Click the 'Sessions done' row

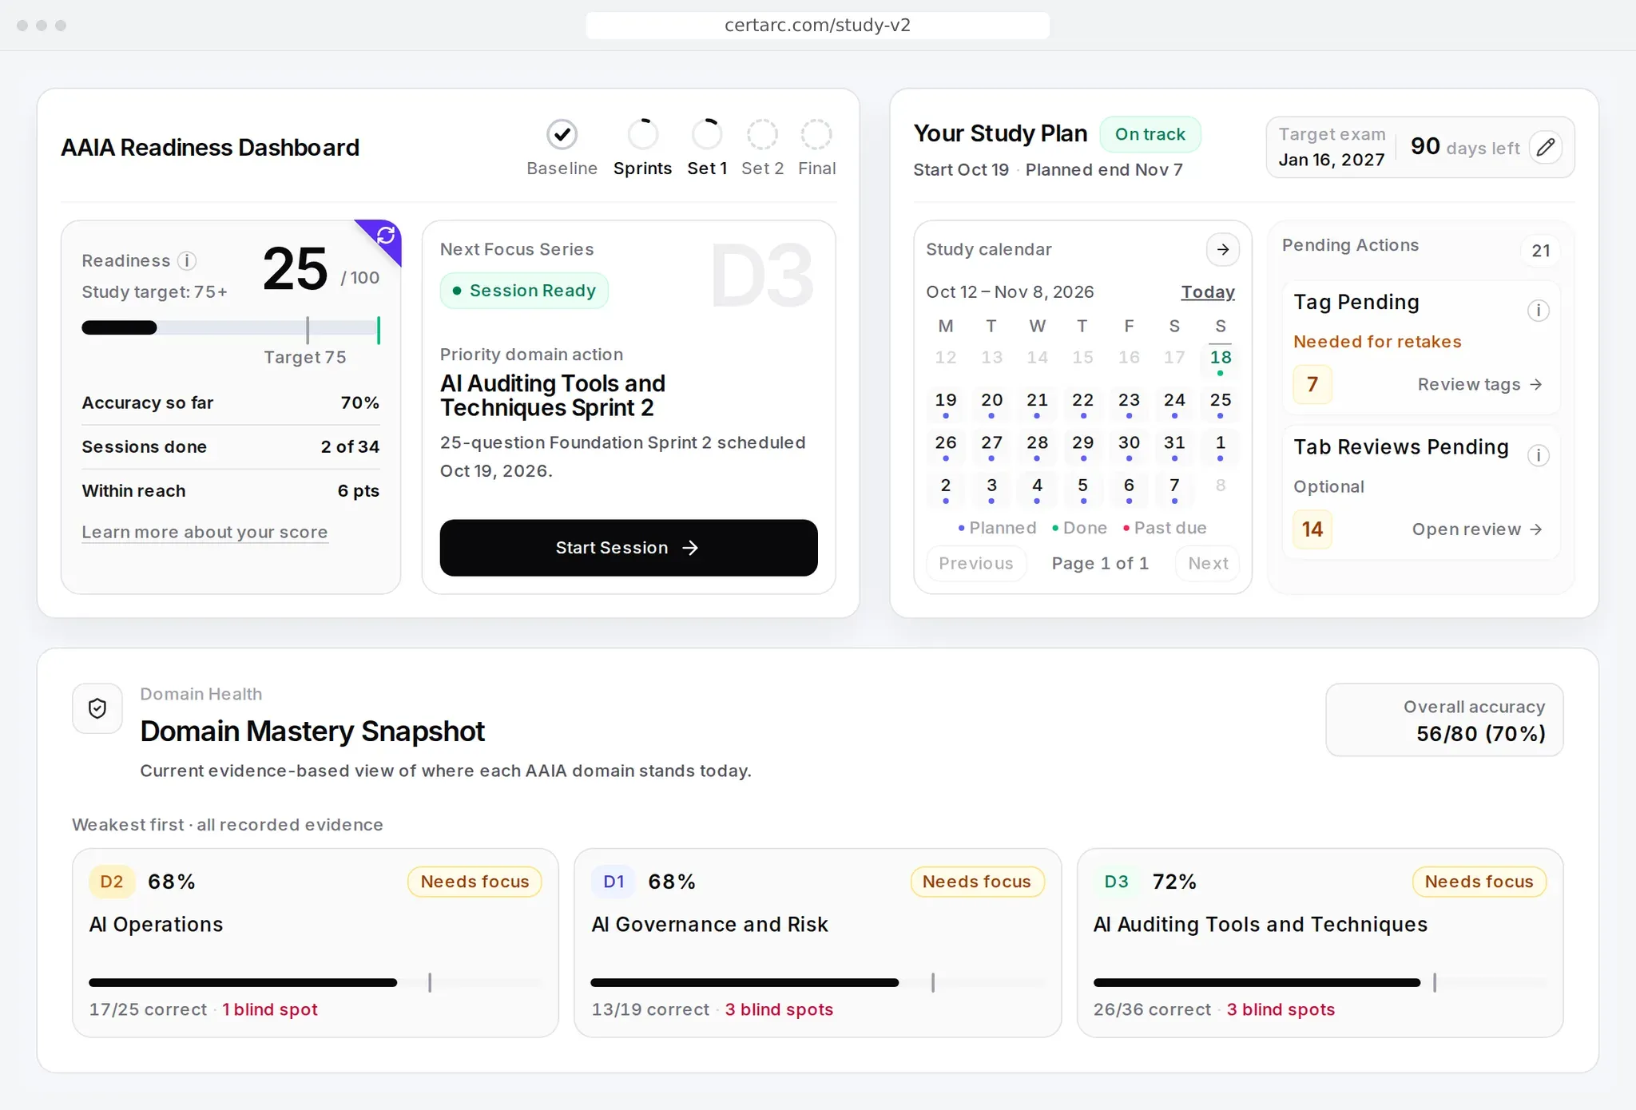[x=231, y=447]
